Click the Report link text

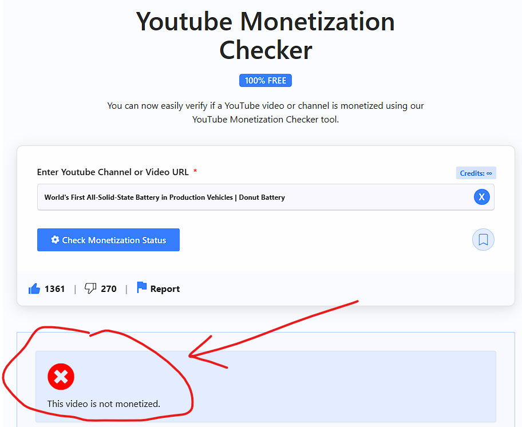click(165, 289)
